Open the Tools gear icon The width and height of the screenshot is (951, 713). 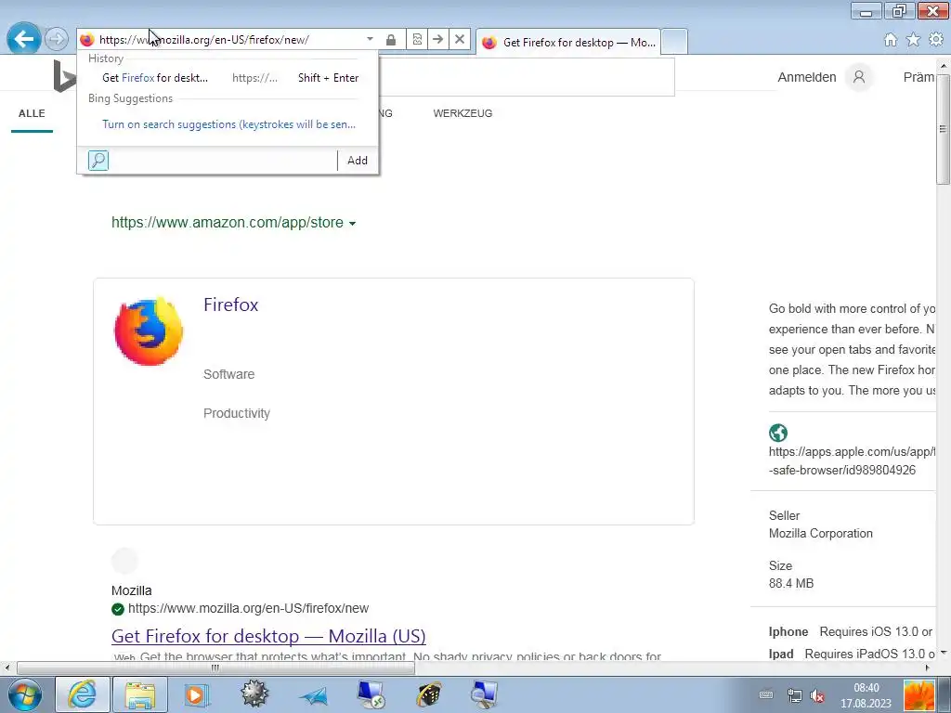pos(936,39)
